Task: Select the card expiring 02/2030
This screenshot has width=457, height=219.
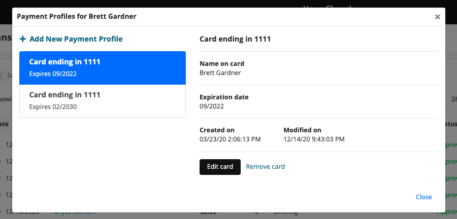Action: pos(102,100)
